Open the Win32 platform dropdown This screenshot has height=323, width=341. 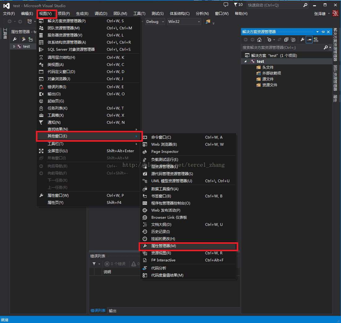[184, 22]
